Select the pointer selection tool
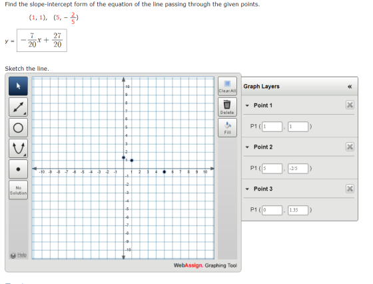This screenshot has height=284, width=373. tap(19, 86)
